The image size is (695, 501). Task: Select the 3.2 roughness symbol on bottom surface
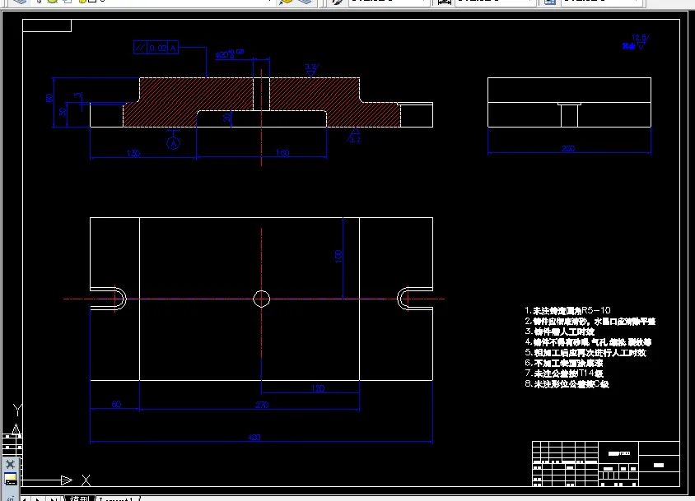(x=354, y=136)
